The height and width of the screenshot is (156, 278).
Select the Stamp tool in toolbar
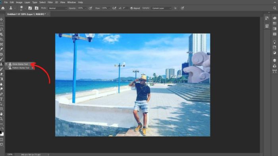point(2,64)
